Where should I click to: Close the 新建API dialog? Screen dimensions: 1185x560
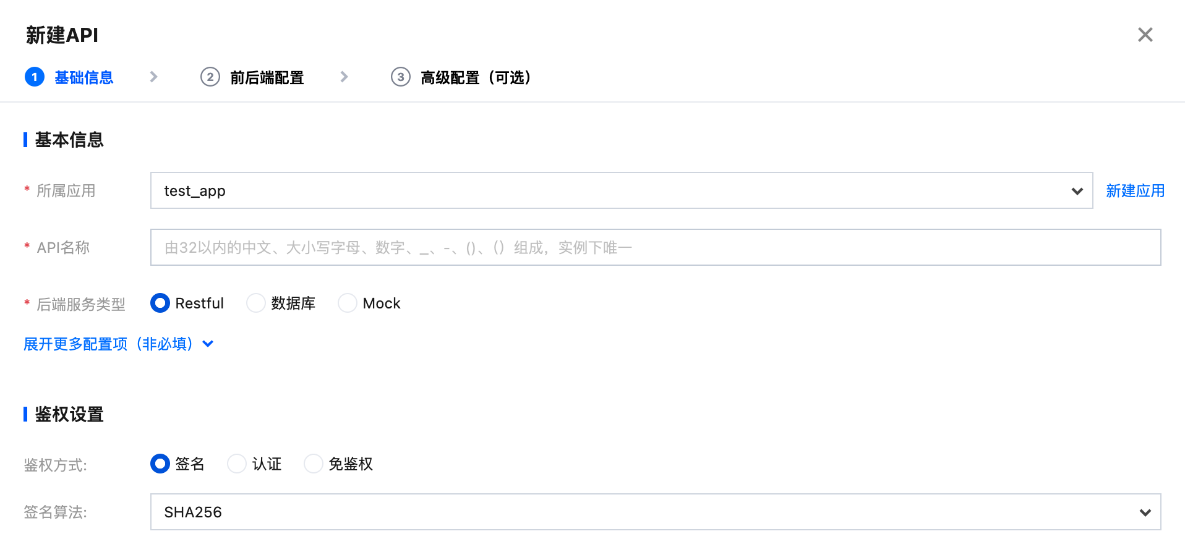(x=1145, y=35)
